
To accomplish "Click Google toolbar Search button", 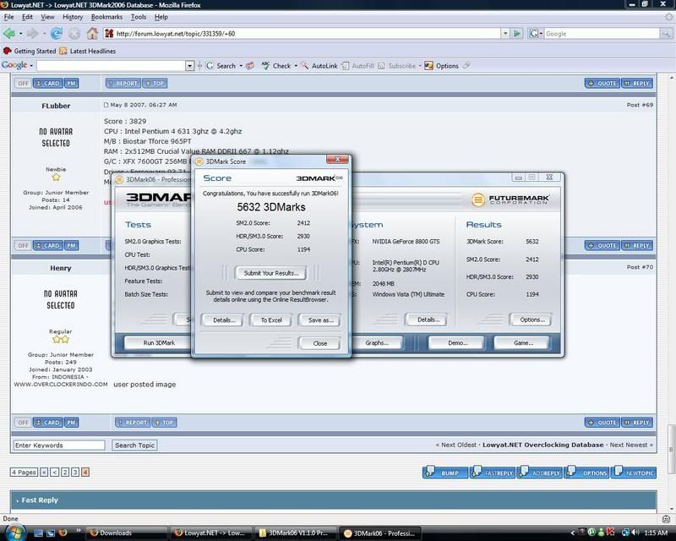I will point(221,66).
